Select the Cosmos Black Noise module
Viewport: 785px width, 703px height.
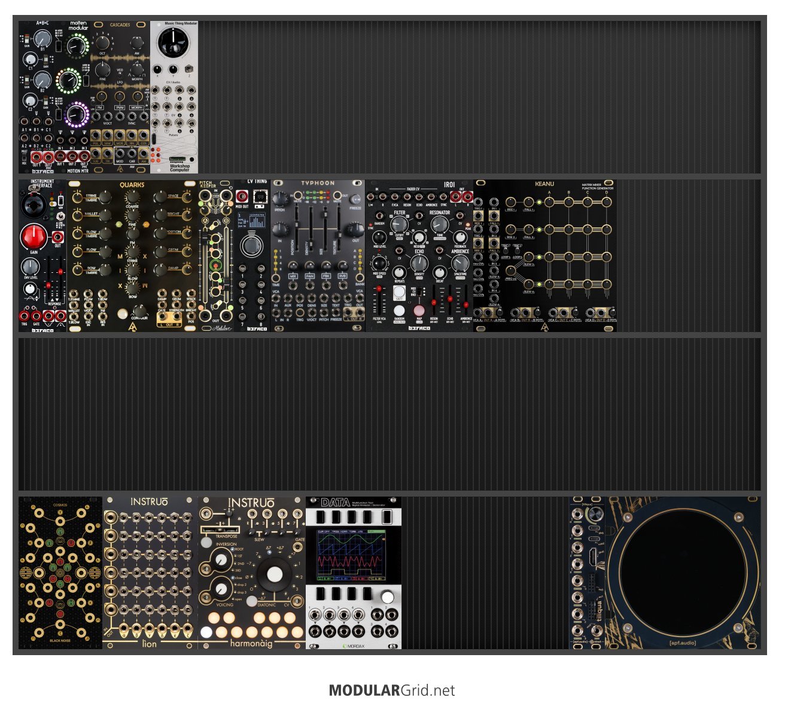[x=60, y=573]
